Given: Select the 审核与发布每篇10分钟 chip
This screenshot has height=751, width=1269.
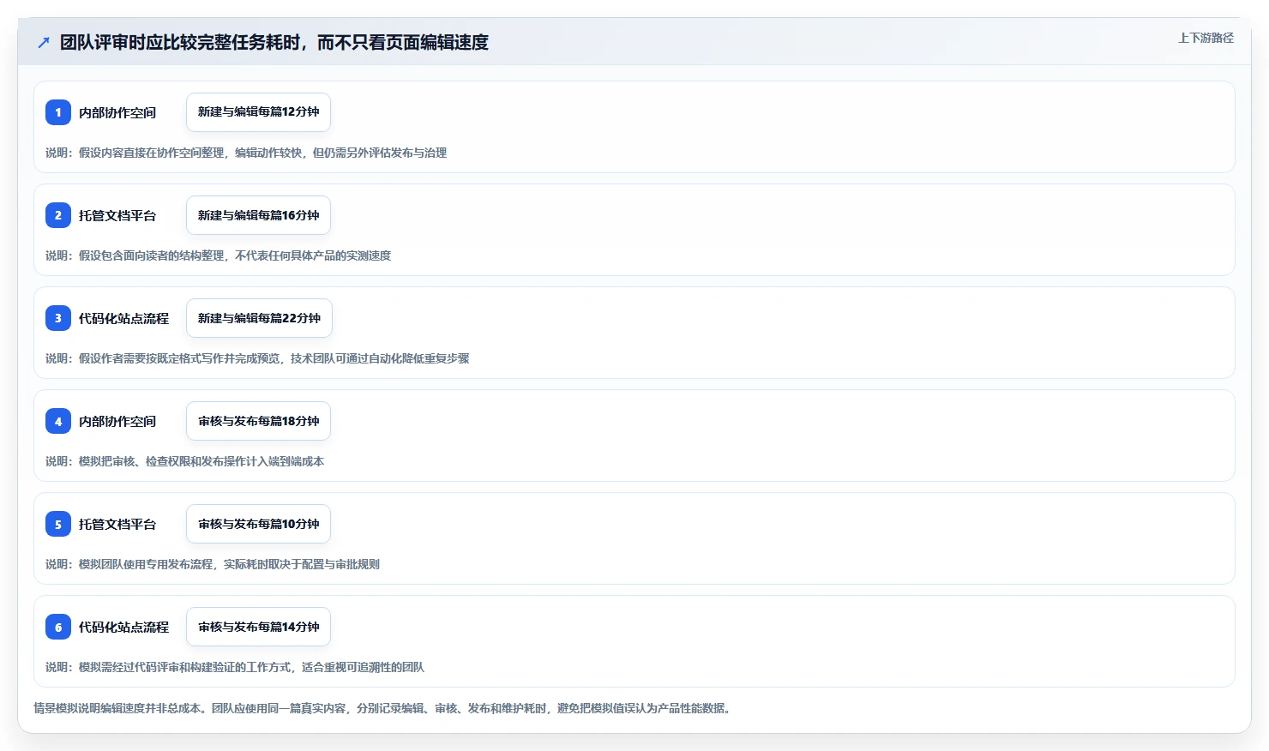Looking at the screenshot, I should (x=258, y=524).
